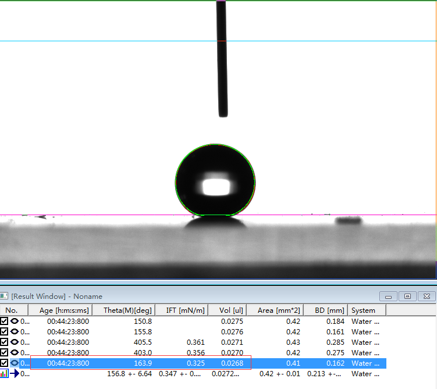Click the Age [h:m:s:ms] column header
Viewport: 437px width, 389px height.
pyautogui.click(x=64, y=310)
